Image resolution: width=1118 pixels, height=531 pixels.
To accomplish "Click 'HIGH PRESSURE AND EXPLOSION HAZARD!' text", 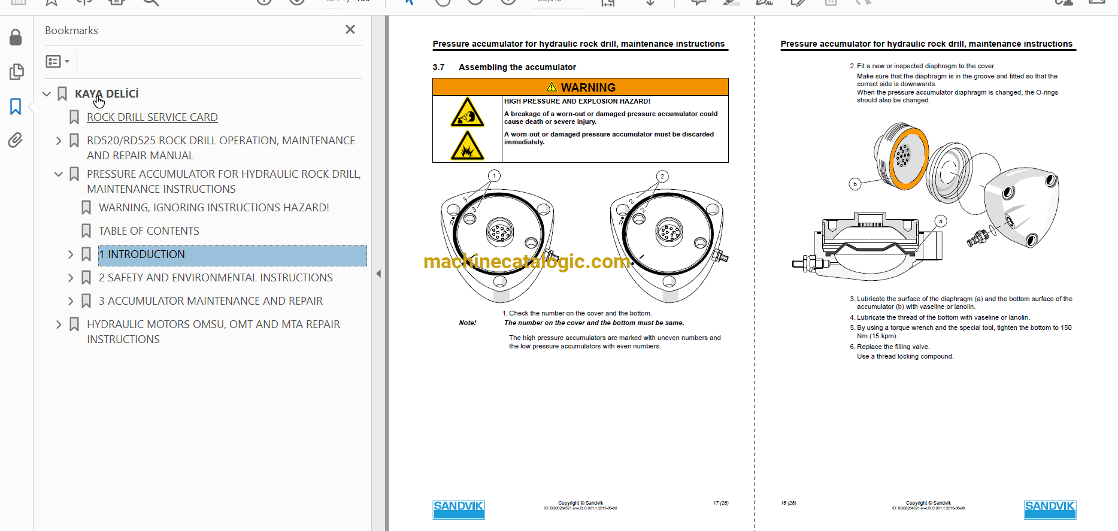I will coord(577,102).
